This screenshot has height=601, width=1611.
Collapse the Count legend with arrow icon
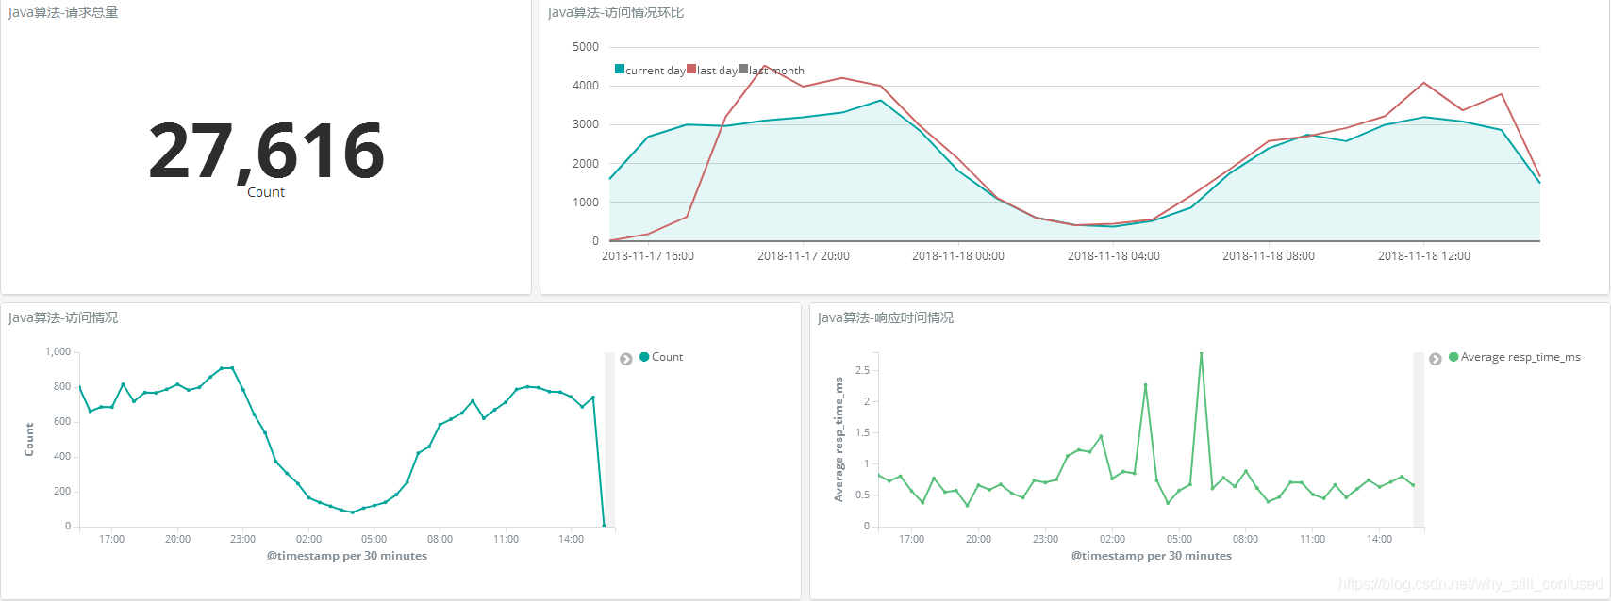pyautogui.click(x=625, y=359)
